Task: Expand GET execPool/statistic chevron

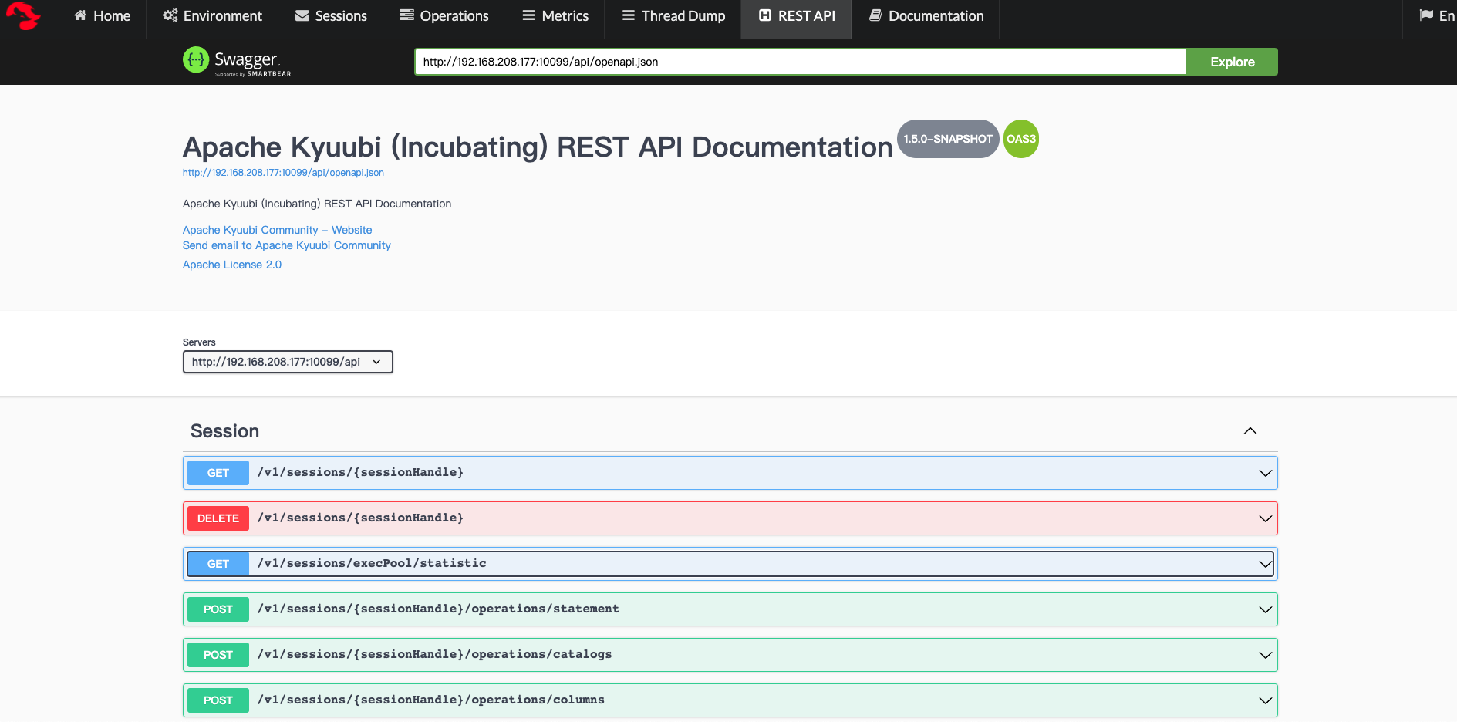Action: pyautogui.click(x=1265, y=564)
